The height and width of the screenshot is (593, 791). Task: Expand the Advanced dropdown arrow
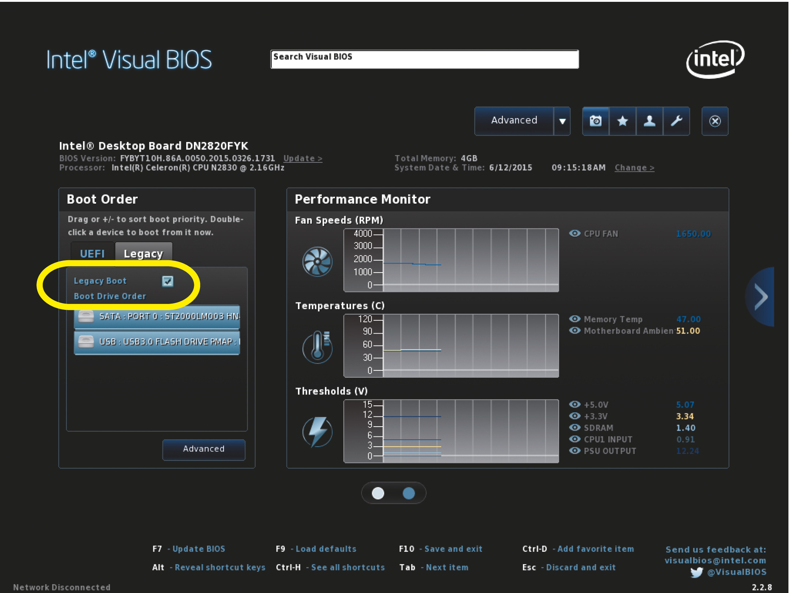tap(562, 121)
